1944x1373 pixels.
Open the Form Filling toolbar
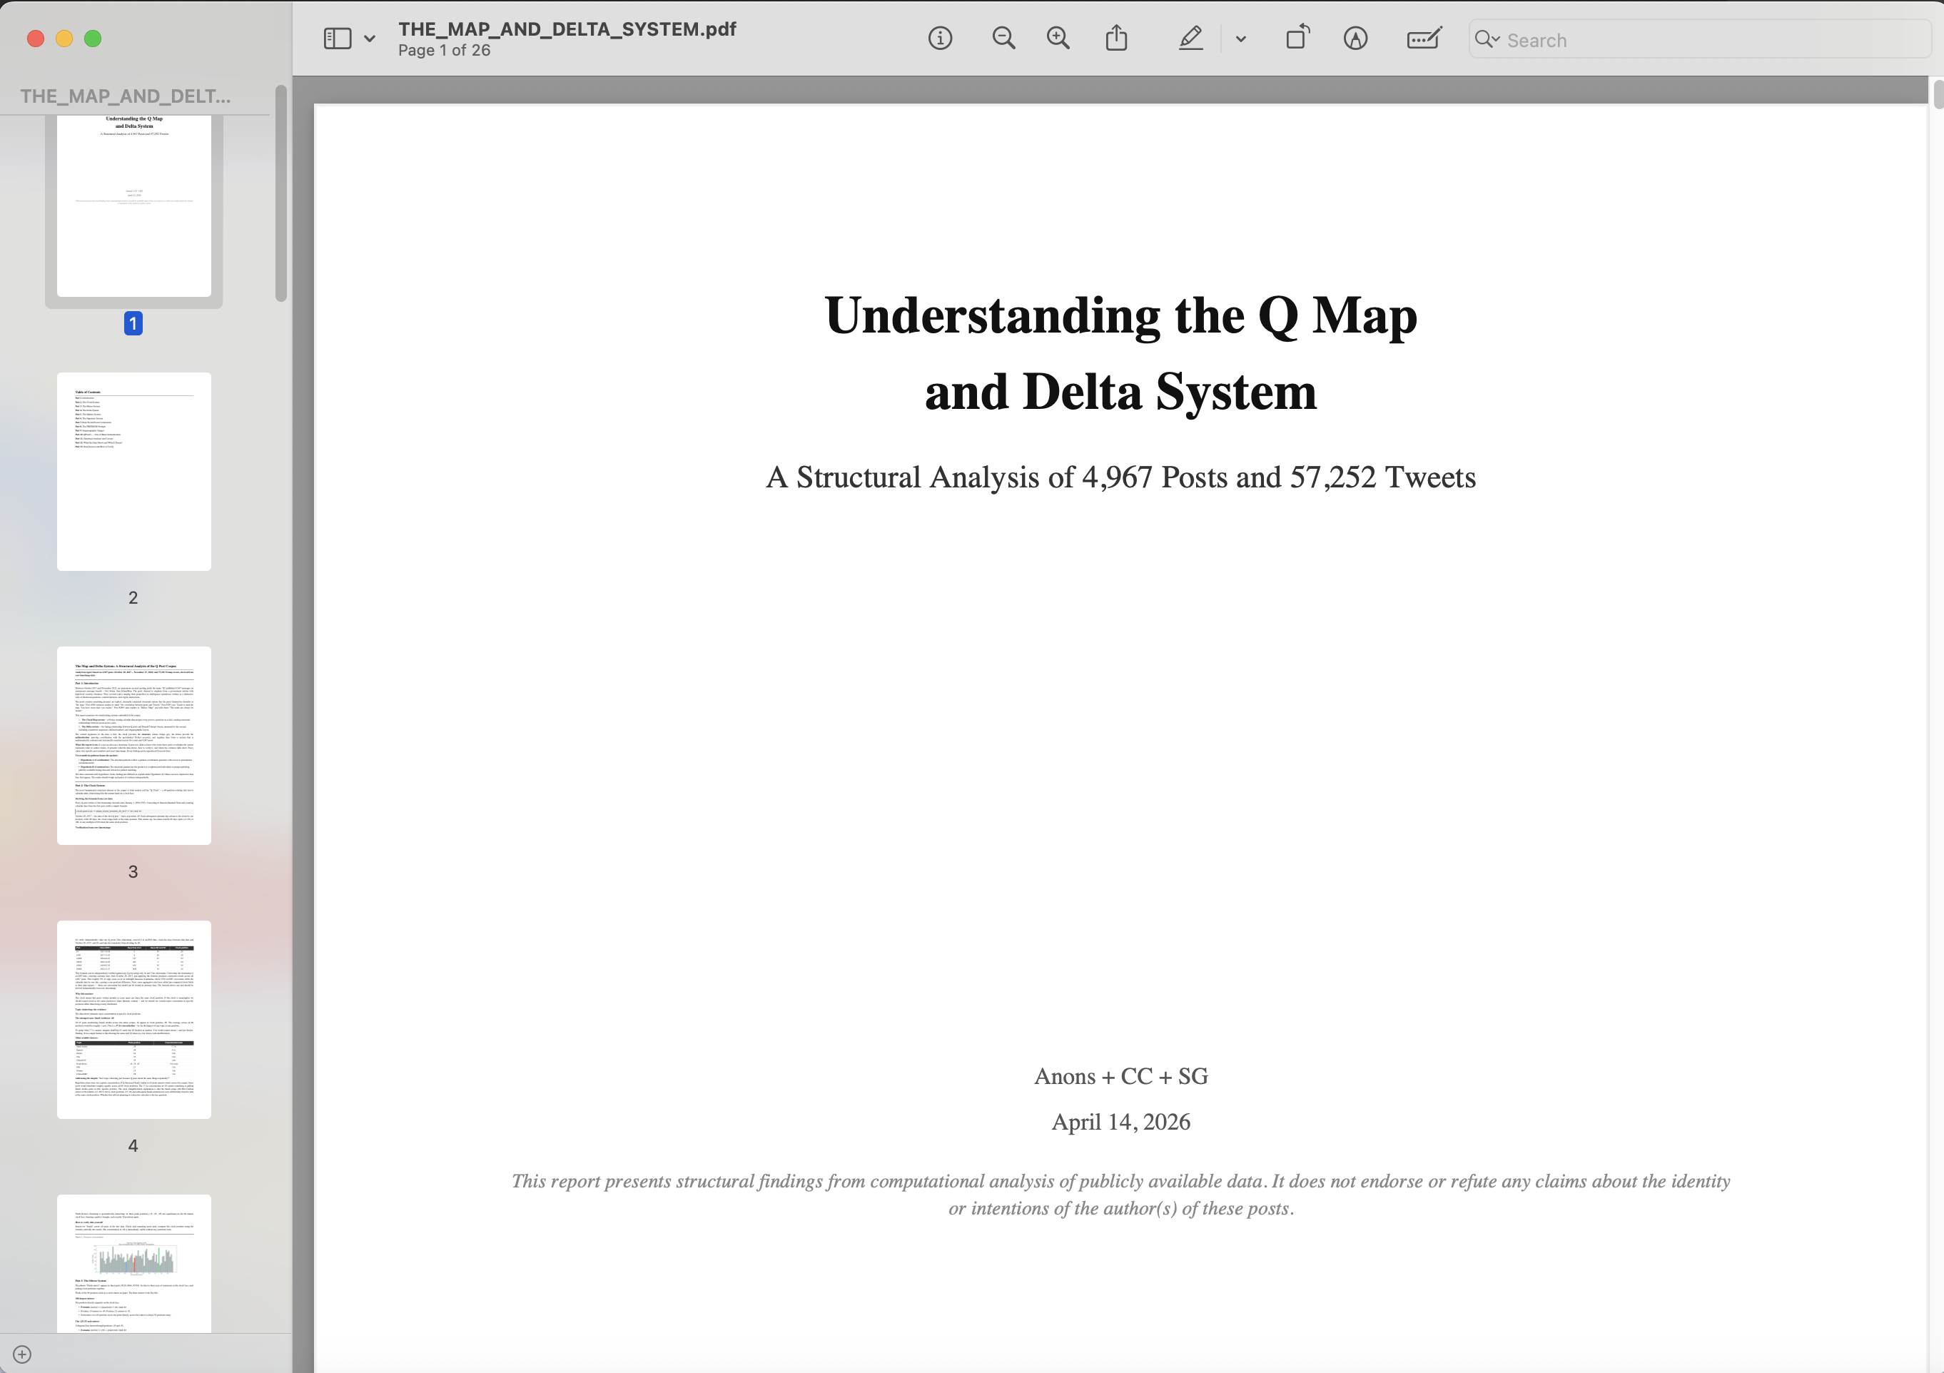tap(1423, 38)
